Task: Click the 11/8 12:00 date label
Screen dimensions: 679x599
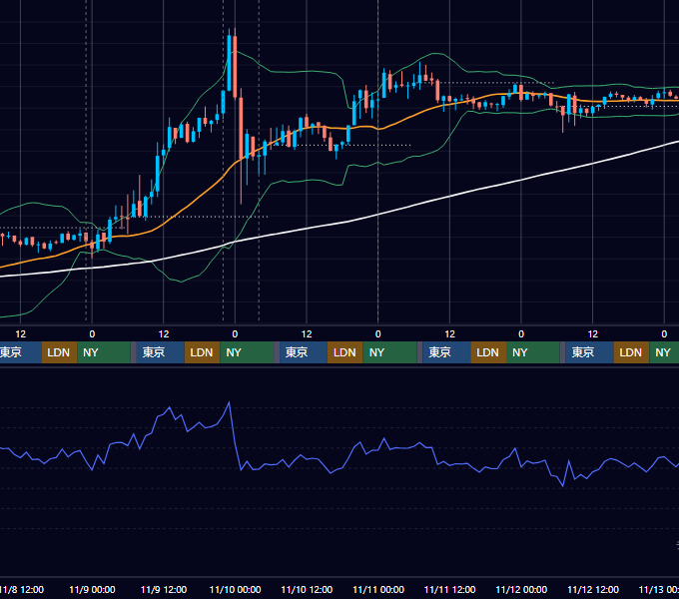Action: [22, 589]
